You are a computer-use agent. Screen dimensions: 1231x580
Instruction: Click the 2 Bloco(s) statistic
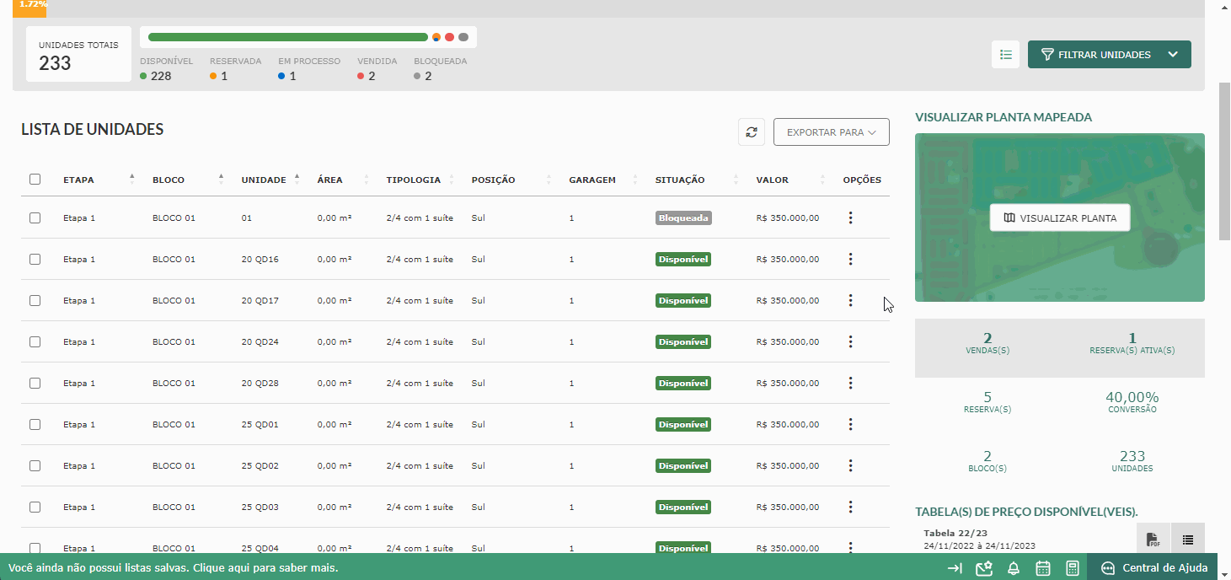[x=987, y=461]
